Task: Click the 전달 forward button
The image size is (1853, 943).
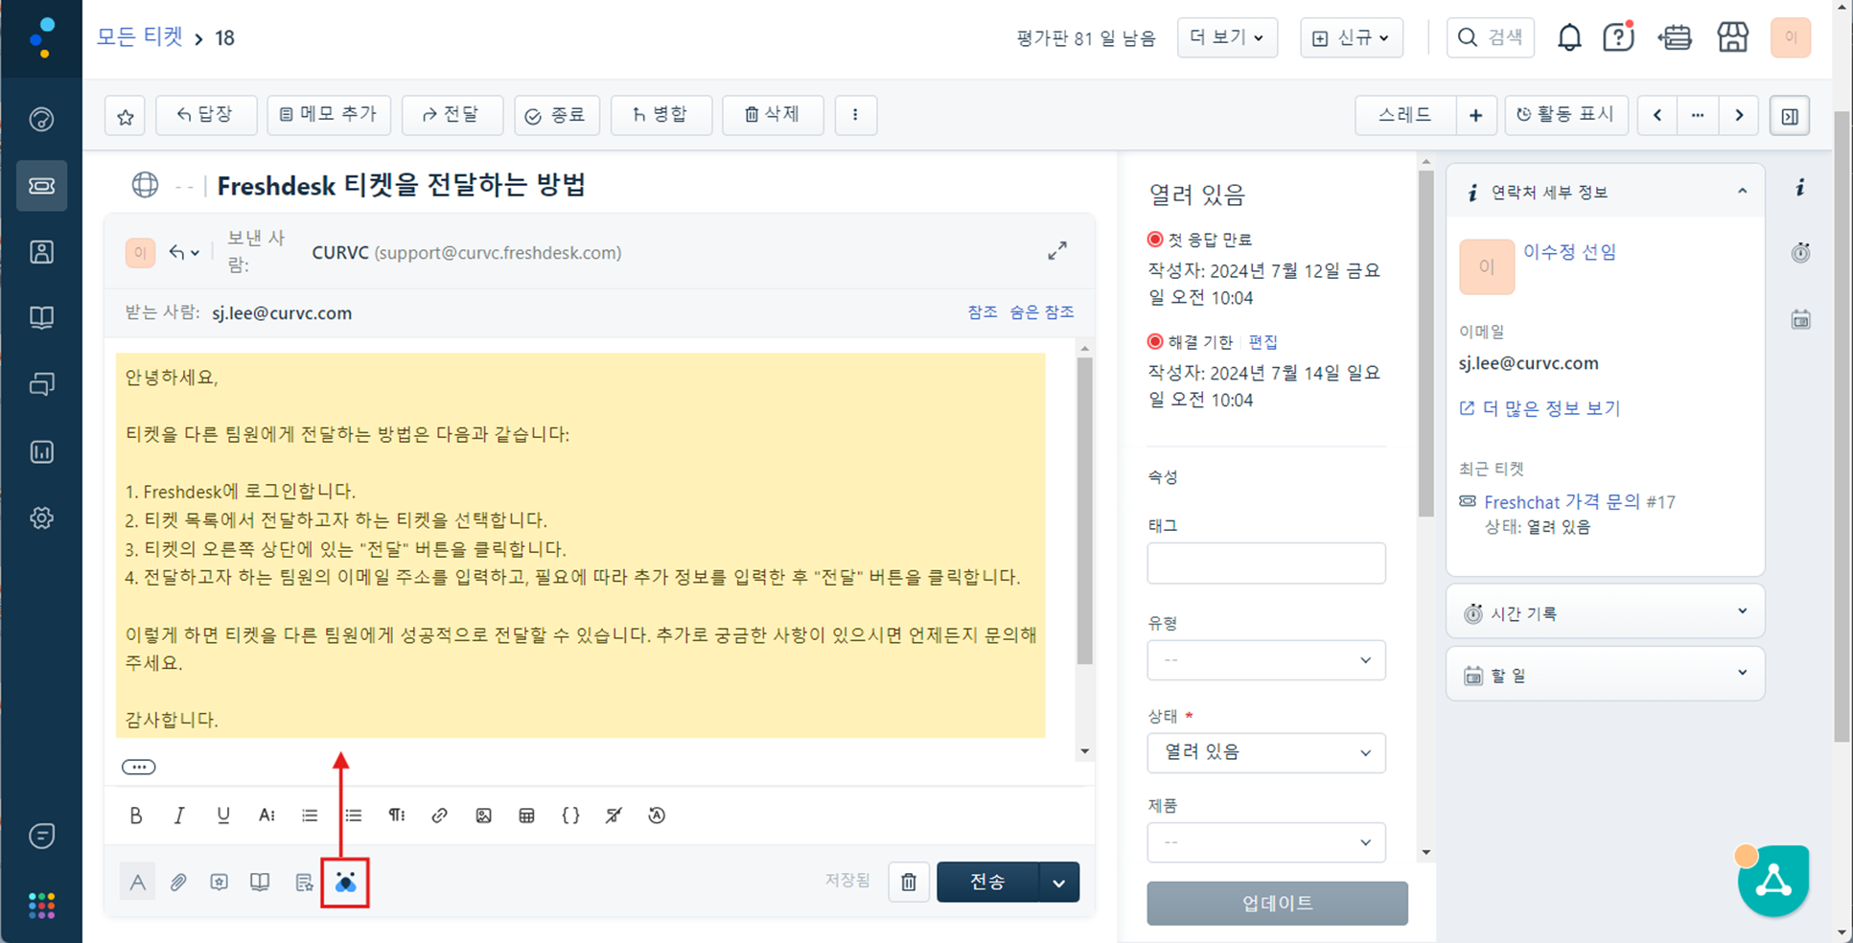Action: pos(452,115)
